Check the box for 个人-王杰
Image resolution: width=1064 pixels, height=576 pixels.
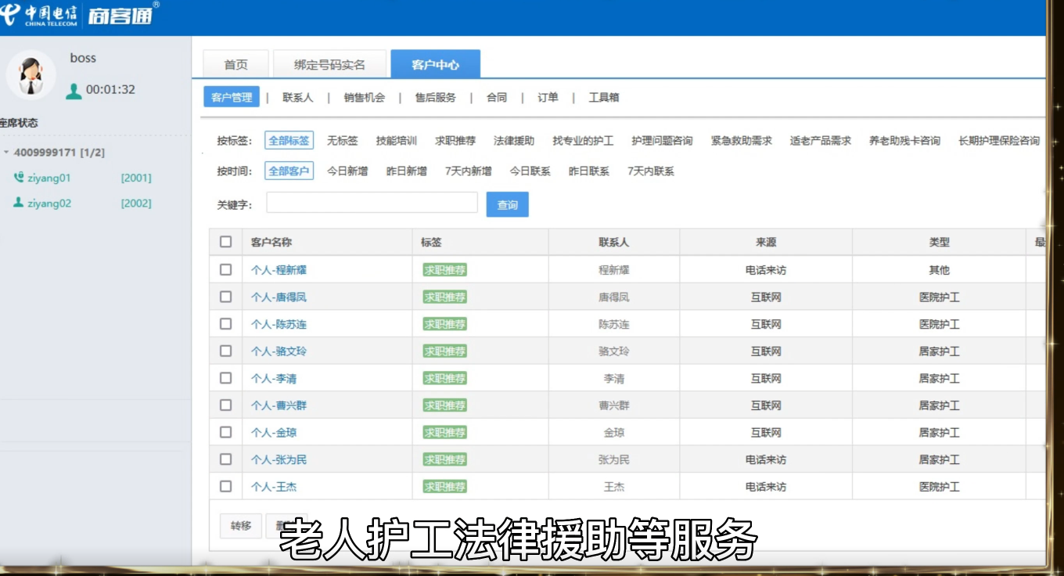pyautogui.click(x=225, y=486)
